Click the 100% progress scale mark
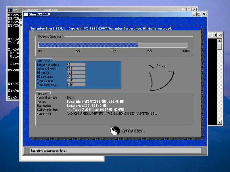This screenshot has height=172, width=230. pos(186,51)
